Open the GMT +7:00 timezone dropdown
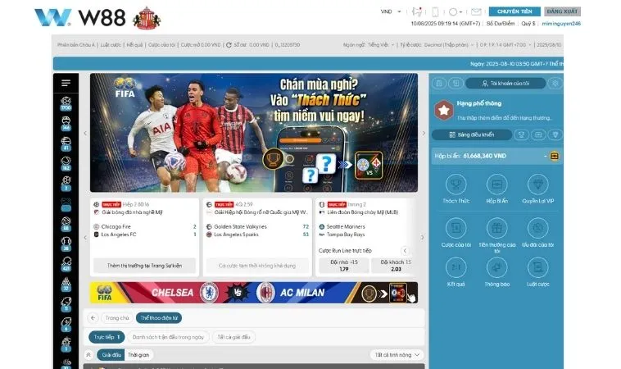 (505, 45)
